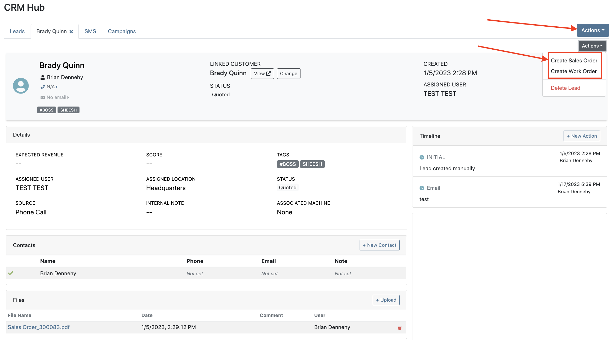Click the test Email timeline entry
Image resolution: width=613 pixels, height=340 pixels.
[424, 199]
